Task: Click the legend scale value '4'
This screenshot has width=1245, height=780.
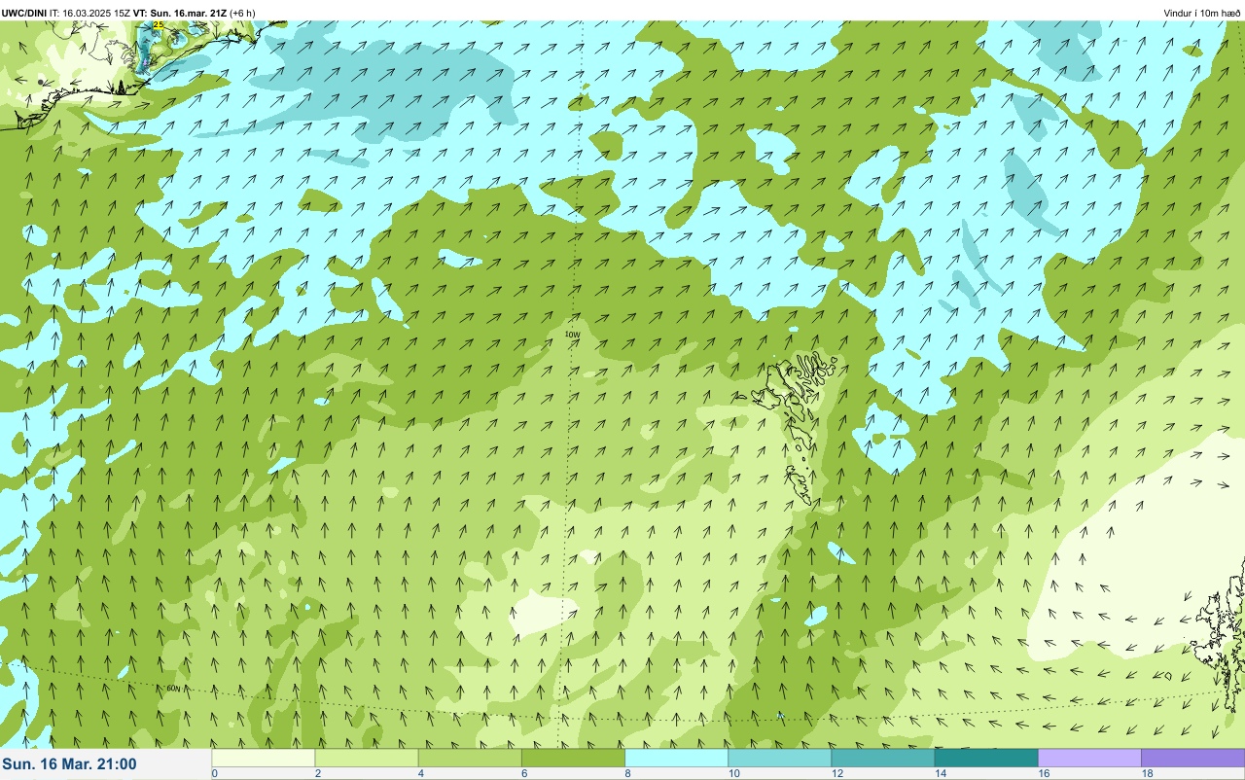Action: [420, 773]
